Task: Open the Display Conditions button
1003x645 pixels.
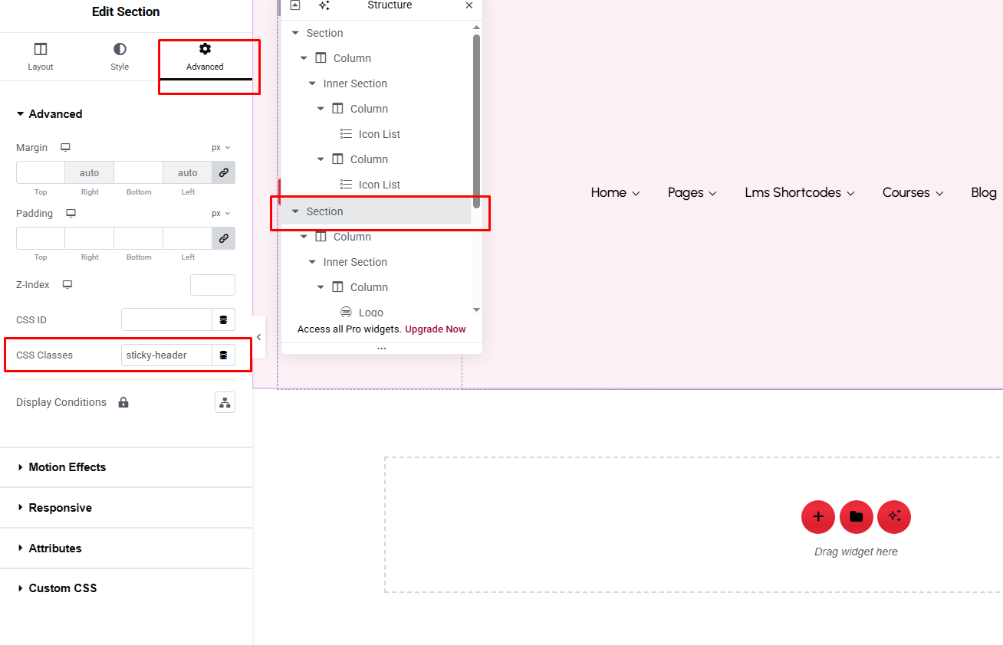Action: [225, 402]
